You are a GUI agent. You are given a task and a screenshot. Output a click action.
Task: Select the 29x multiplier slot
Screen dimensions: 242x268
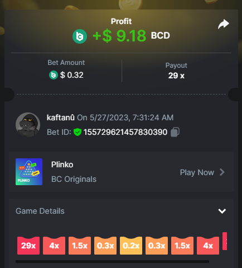point(28,246)
